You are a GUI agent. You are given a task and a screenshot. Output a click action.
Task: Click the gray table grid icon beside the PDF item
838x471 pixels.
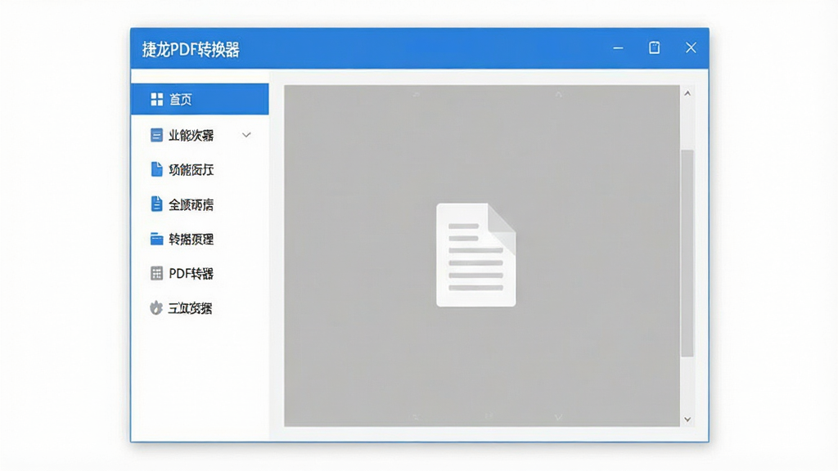click(x=156, y=273)
